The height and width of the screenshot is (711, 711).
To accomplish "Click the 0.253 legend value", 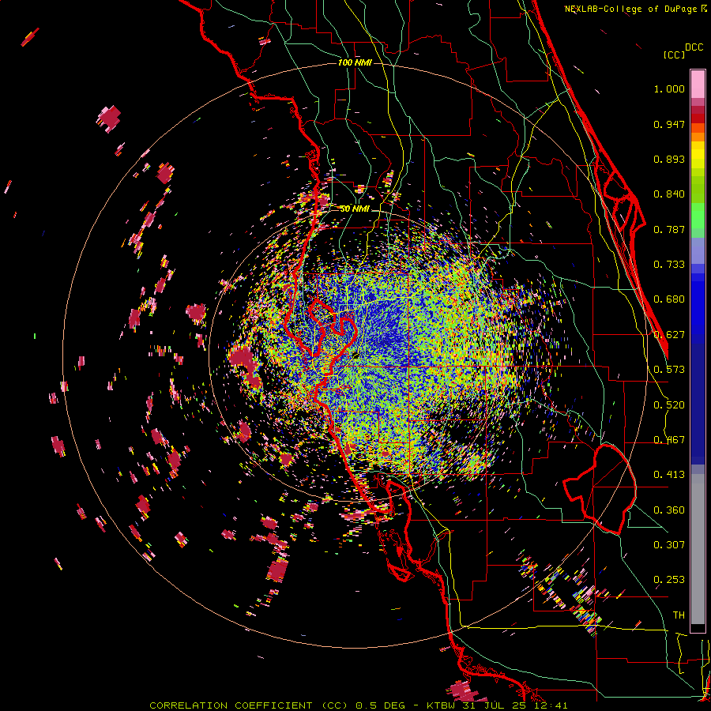I will [x=669, y=580].
